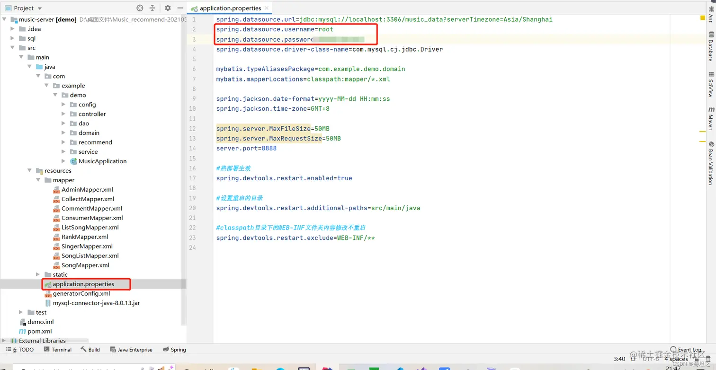The width and height of the screenshot is (716, 370).
Task: Close the application.properties tab
Action: (267, 8)
